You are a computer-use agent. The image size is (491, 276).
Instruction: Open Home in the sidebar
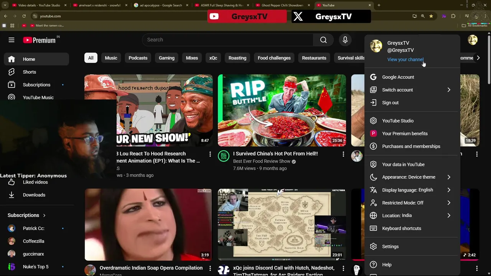click(x=36, y=59)
